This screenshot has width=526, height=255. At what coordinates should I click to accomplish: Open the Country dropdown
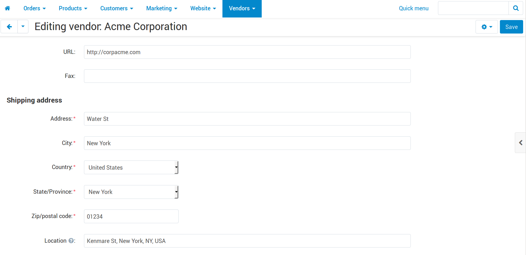pos(131,167)
